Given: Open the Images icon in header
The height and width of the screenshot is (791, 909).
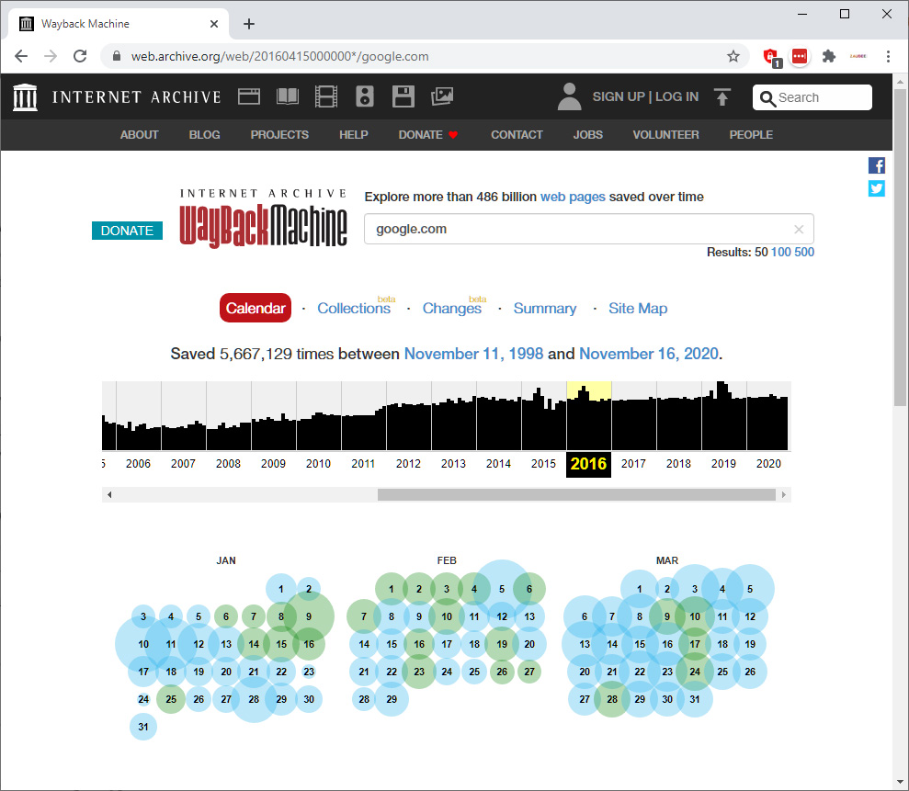Looking at the screenshot, I should 442,96.
